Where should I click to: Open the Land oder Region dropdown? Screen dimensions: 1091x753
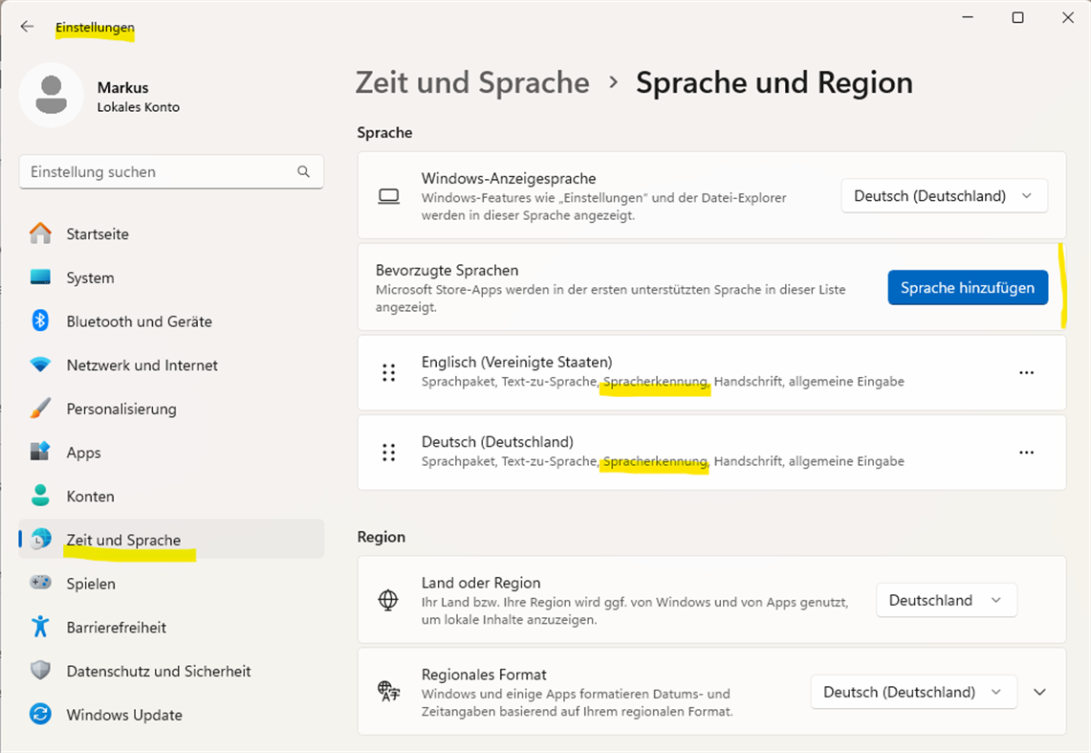coord(946,600)
